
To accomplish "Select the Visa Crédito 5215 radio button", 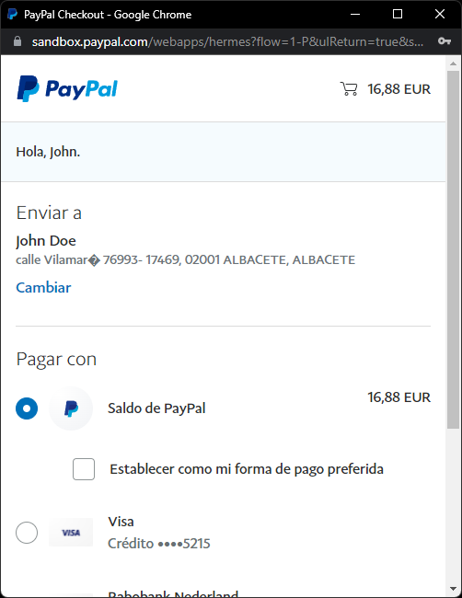I will (27, 533).
